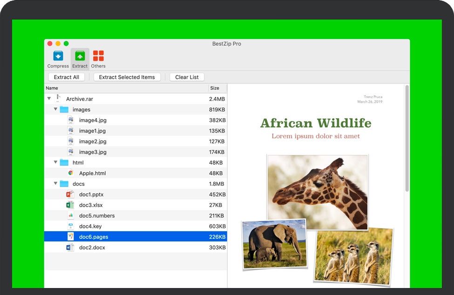Click the PowerPoint icon for doc1.pptx

click(70, 194)
